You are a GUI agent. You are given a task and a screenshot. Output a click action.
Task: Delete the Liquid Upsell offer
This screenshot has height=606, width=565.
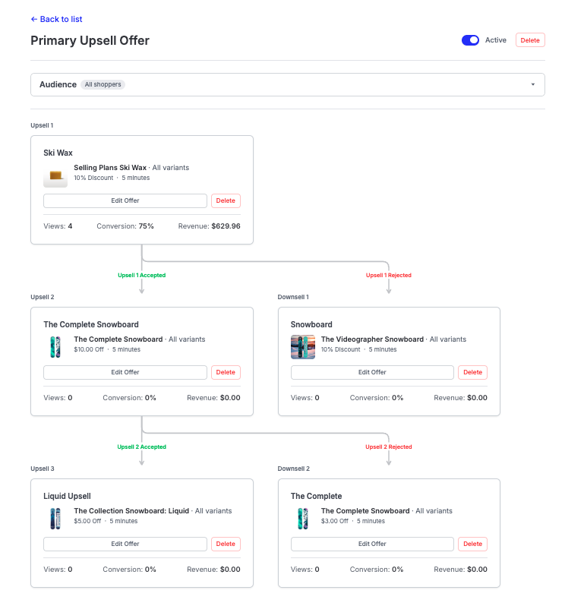(226, 544)
